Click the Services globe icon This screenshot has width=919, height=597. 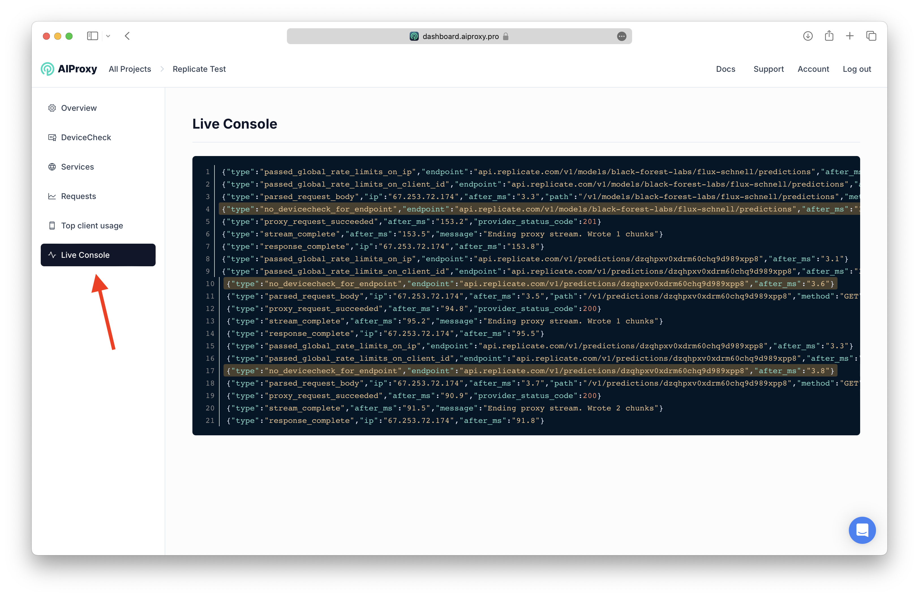[x=52, y=166]
